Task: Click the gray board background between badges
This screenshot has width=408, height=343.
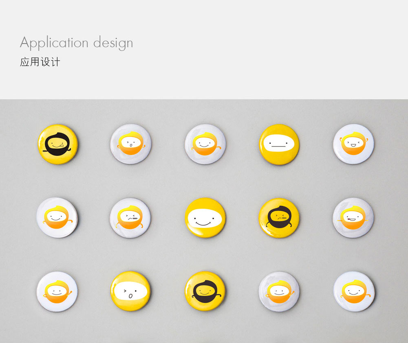Action: point(168,182)
